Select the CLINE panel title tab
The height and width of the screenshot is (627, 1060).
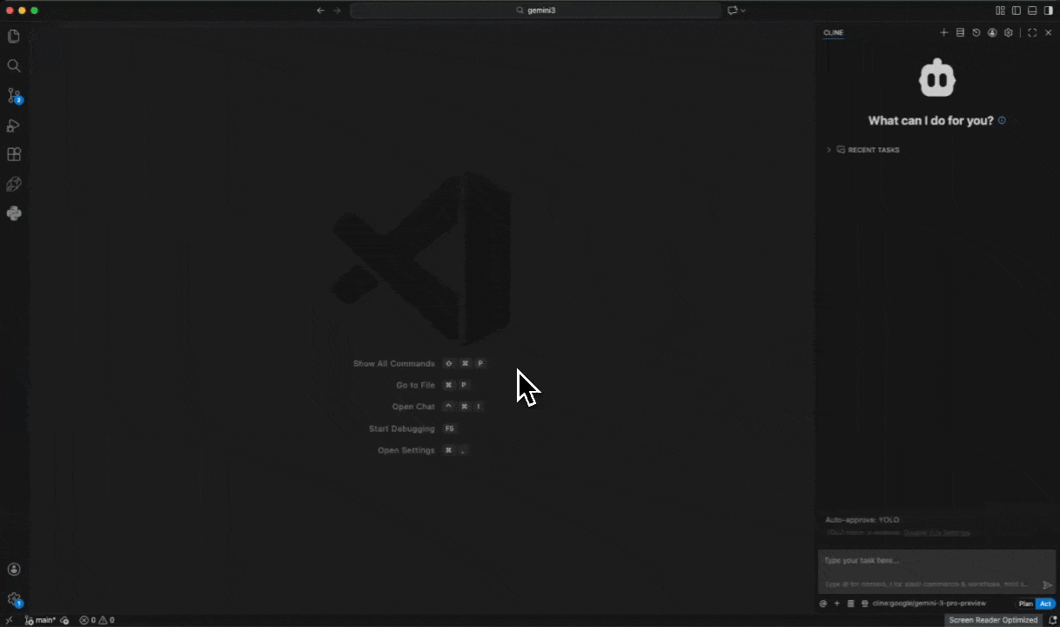click(x=833, y=32)
